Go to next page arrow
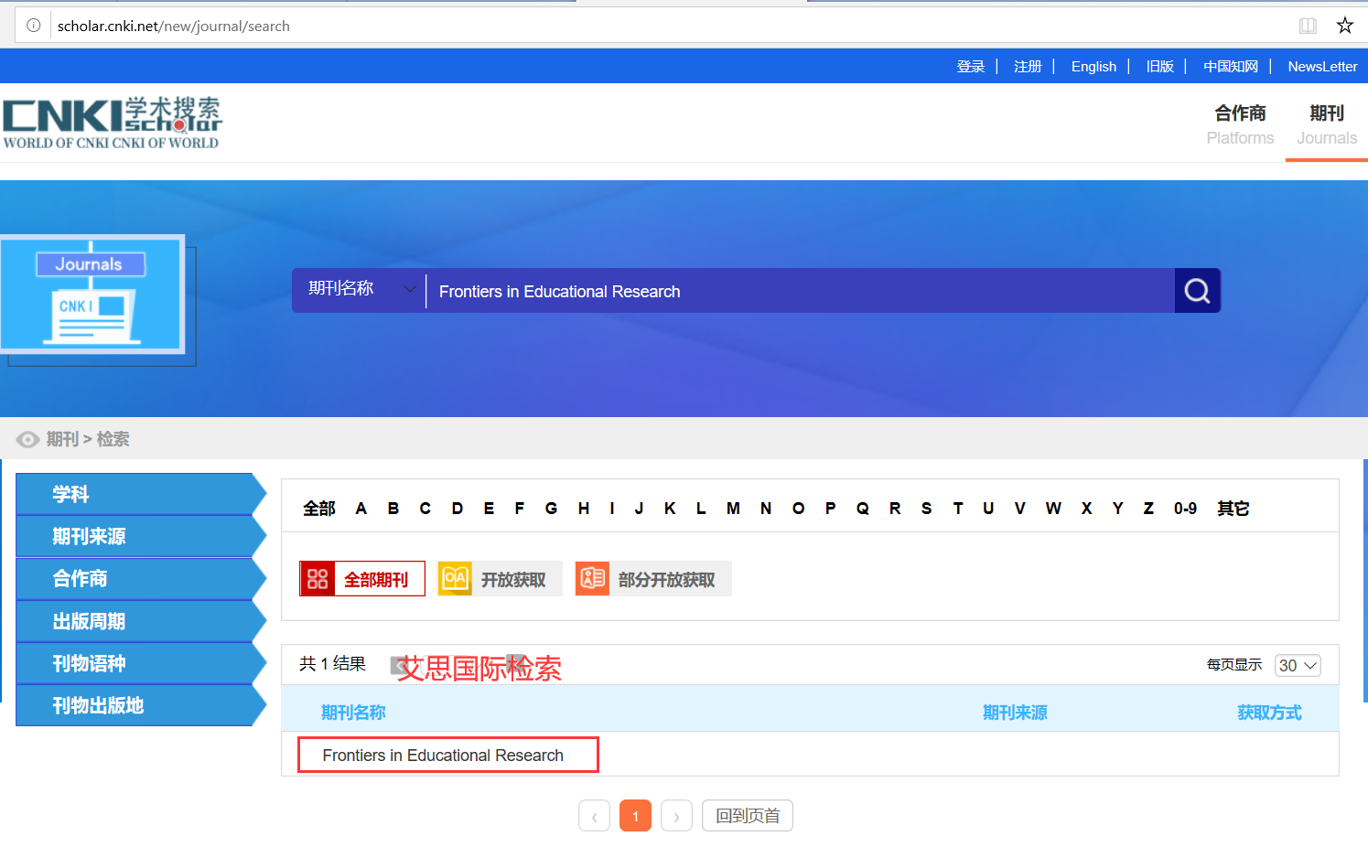Image resolution: width=1368 pixels, height=858 pixels. 676,816
